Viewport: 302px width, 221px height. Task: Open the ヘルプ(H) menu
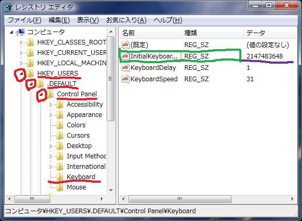[168, 20]
